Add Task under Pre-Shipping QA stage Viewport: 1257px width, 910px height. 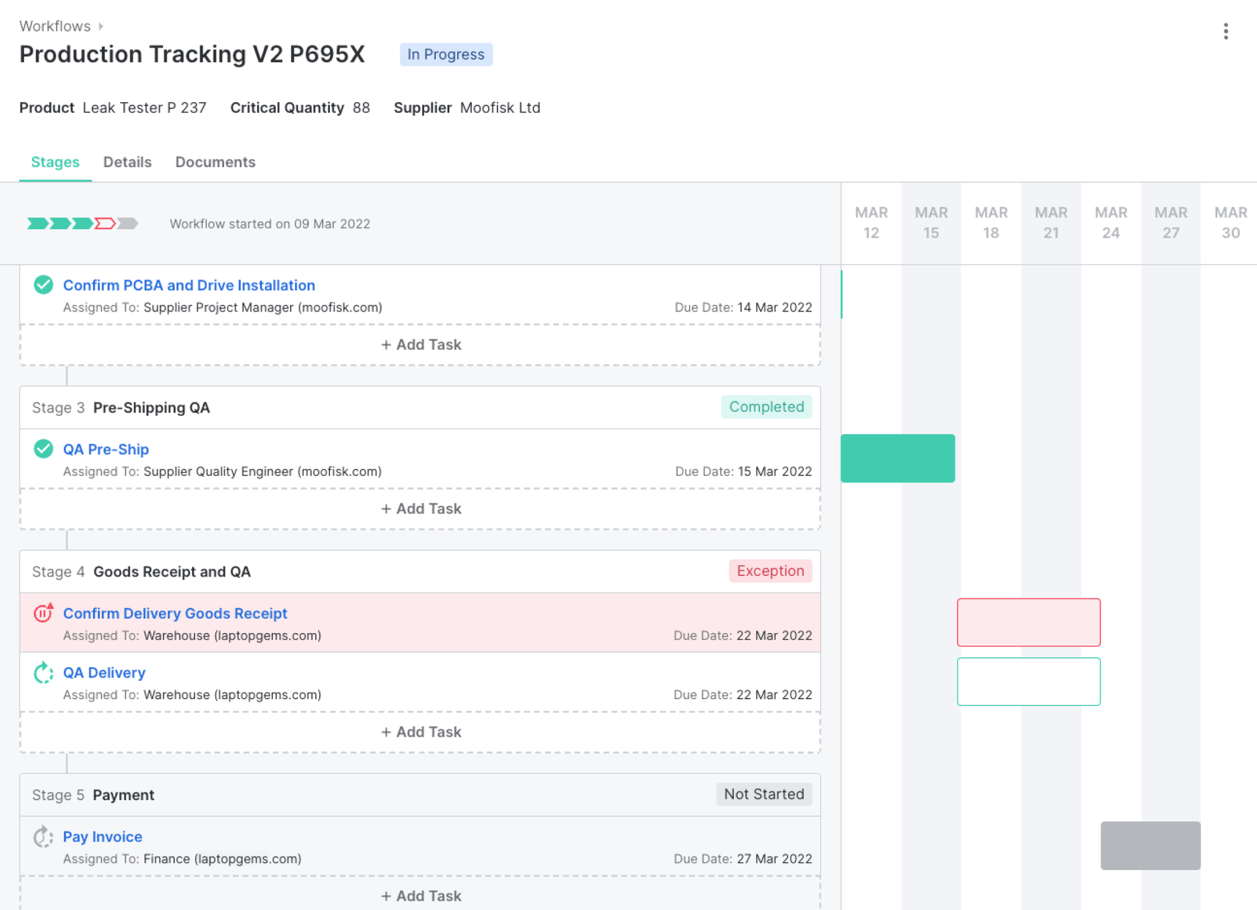tap(421, 509)
